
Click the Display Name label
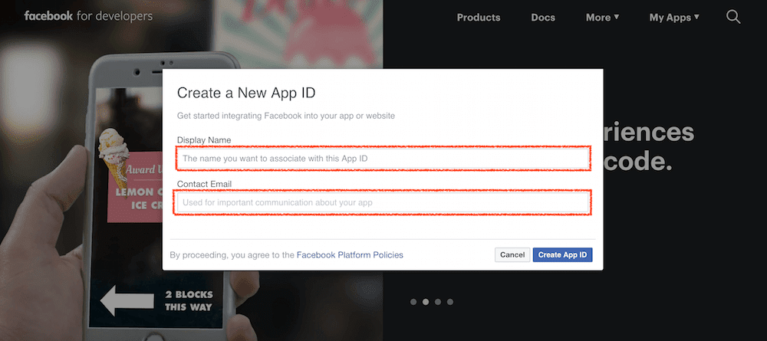pos(204,140)
